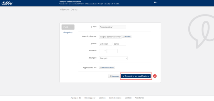
Task: Open the Développeur footer link
Action: [x=90, y=98]
